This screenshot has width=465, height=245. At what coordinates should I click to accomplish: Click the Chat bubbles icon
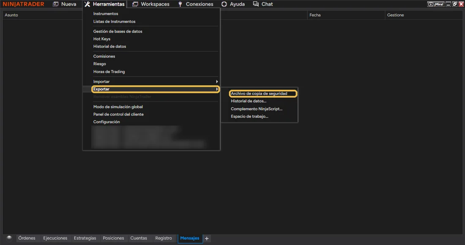tap(256, 4)
